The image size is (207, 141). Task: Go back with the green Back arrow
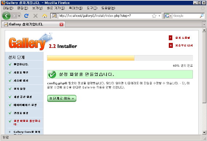tap(6, 16)
